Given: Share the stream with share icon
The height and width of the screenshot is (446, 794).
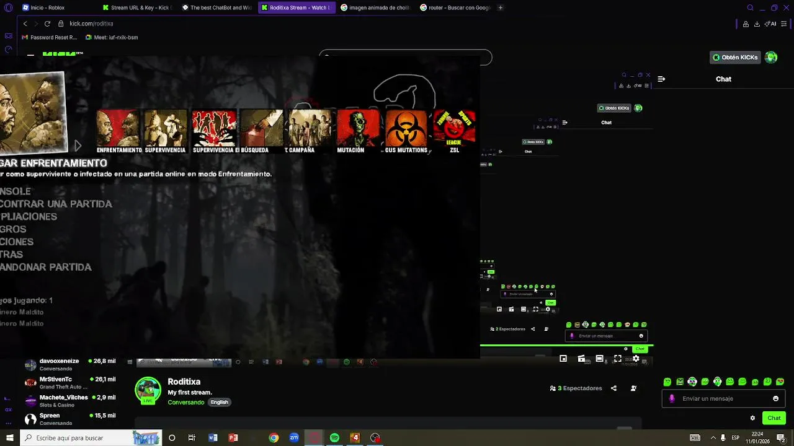Looking at the screenshot, I should [x=613, y=388].
